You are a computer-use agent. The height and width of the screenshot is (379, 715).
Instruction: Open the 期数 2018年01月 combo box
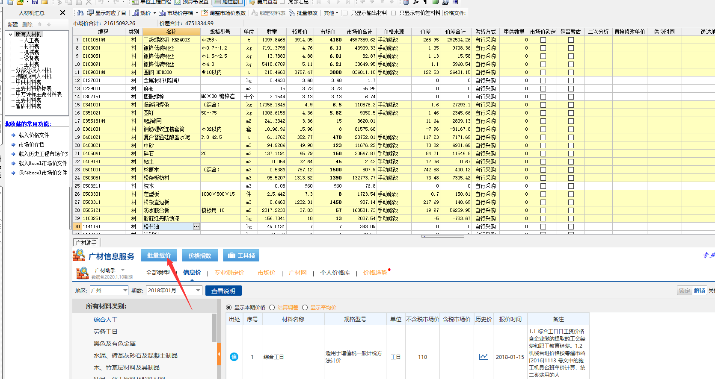[174, 290]
